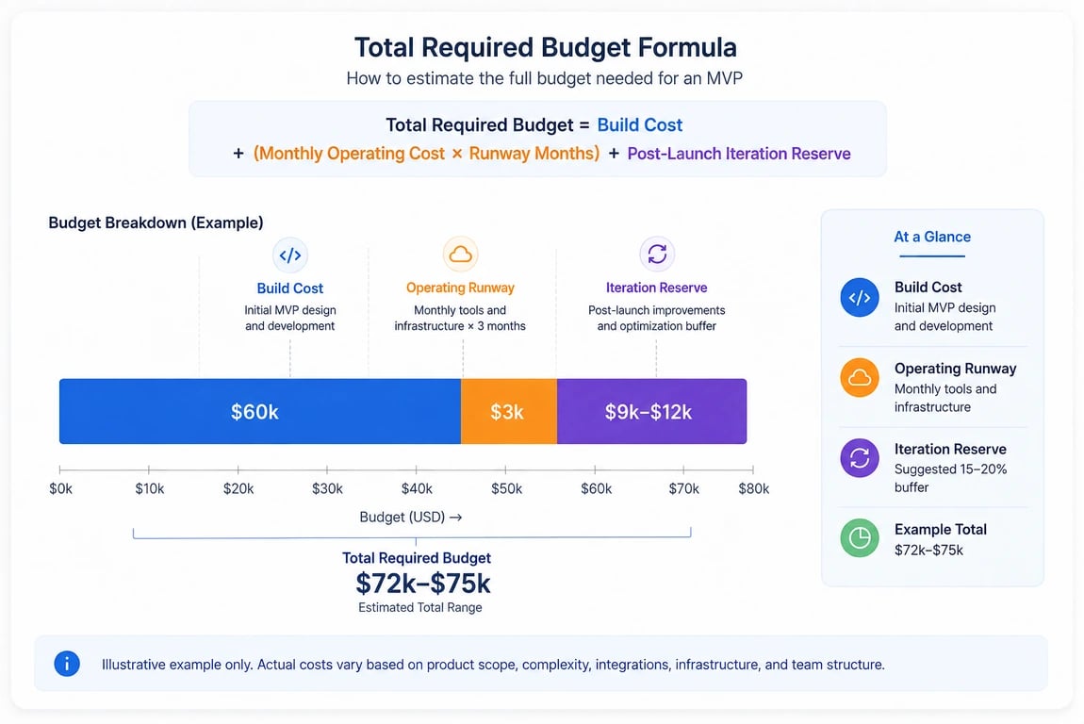Image resolution: width=1084 pixels, height=724 pixels.
Task: Click "Build Cost" title in At a Glance
Action: 928,287
